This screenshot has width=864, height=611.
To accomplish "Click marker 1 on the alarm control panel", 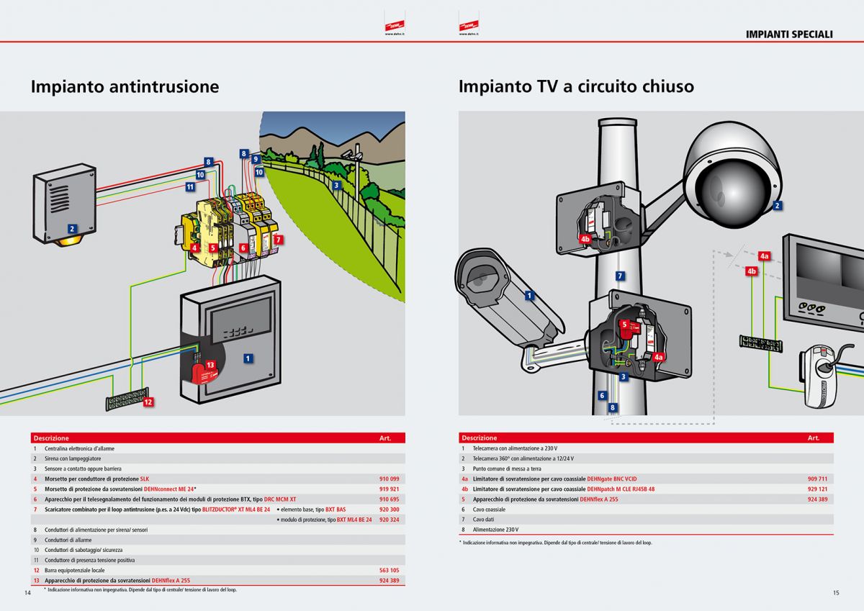I will pos(248,357).
